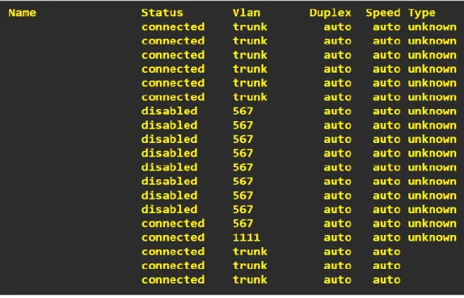
Task: Select 567 in the connected row
Action: [x=243, y=223]
